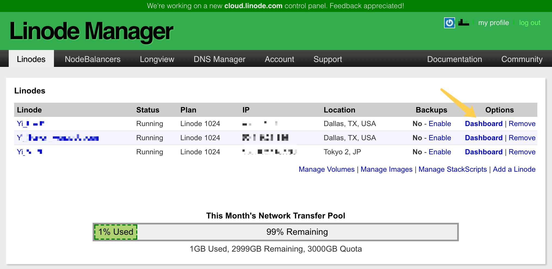Open the Tokyo 2 Linode name link

pos(29,152)
